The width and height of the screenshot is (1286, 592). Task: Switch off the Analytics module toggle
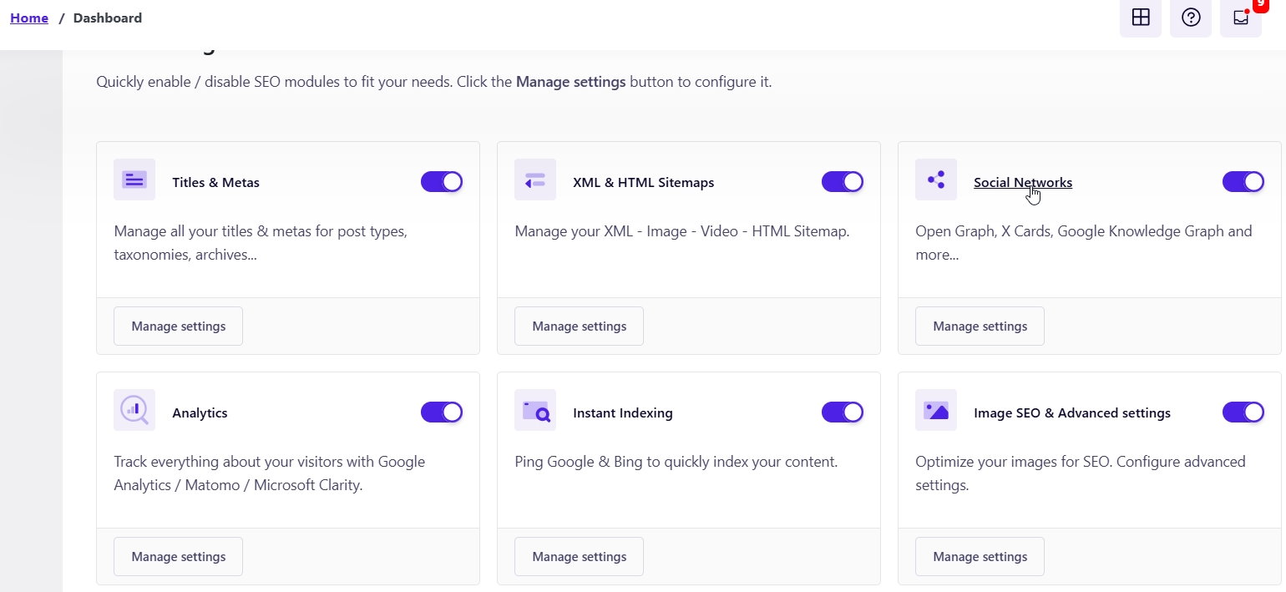click(442, 412)
